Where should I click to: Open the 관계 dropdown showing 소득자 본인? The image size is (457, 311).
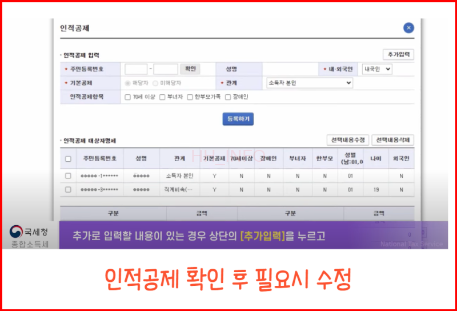click(x=310, y=83)
